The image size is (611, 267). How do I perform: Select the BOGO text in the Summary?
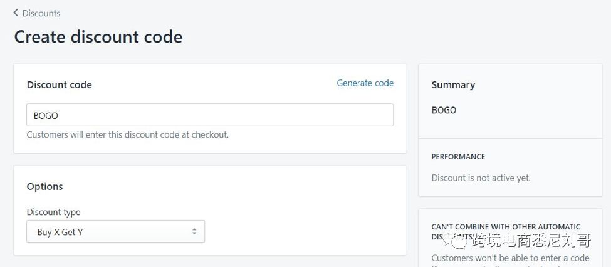tap(444, 110)
